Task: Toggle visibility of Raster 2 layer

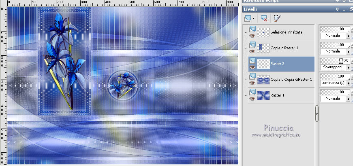Action: pos(252,67)
